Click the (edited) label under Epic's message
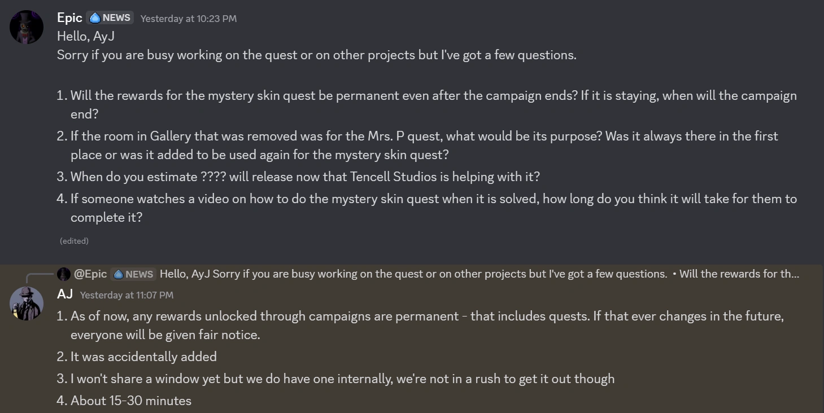This screenshot has width=824, height=413. coord(74,241)
